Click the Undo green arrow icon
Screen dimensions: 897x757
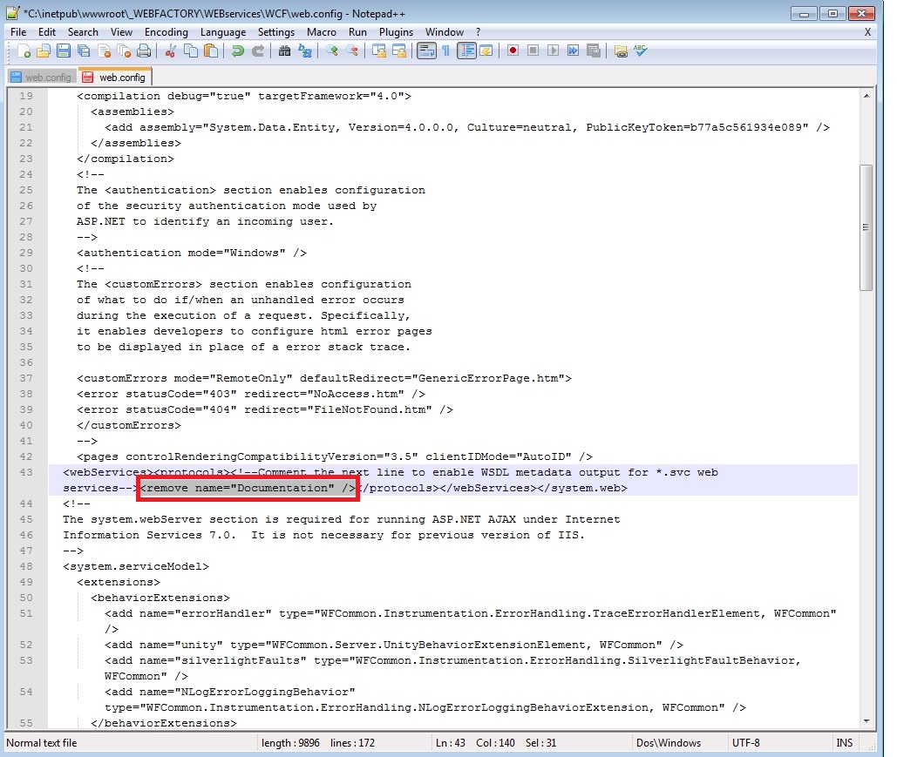pos(237,51)
